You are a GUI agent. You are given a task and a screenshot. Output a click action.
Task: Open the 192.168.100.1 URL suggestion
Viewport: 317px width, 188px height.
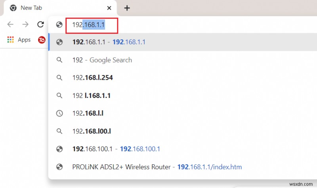(116, 149)
